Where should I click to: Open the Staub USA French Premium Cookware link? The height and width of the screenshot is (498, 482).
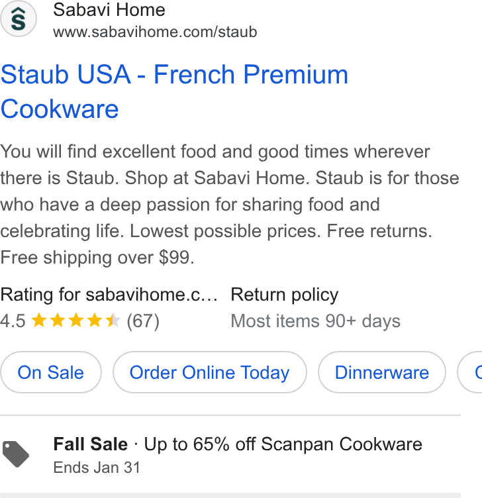point(174,92)
